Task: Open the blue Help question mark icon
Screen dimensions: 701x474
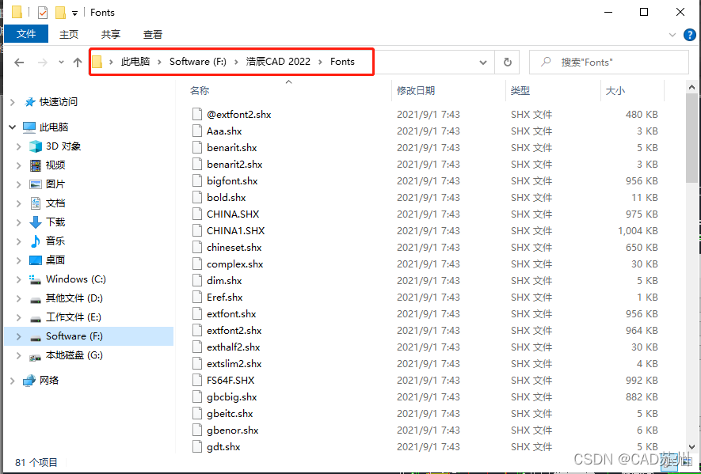Action: click(x=690, y=34)
